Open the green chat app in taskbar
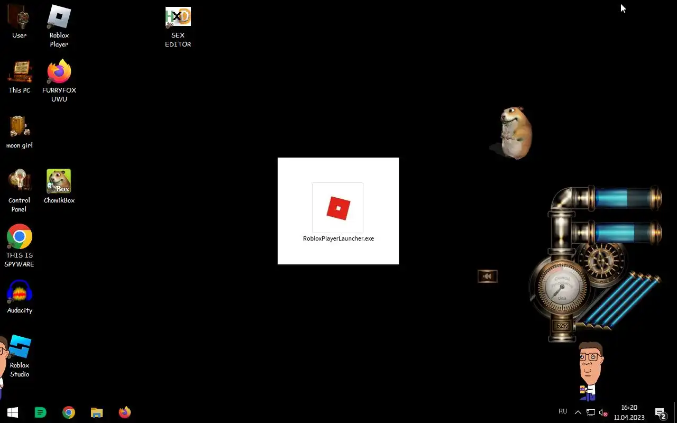This screenshot has height=423, width=677. coord(40,412)
